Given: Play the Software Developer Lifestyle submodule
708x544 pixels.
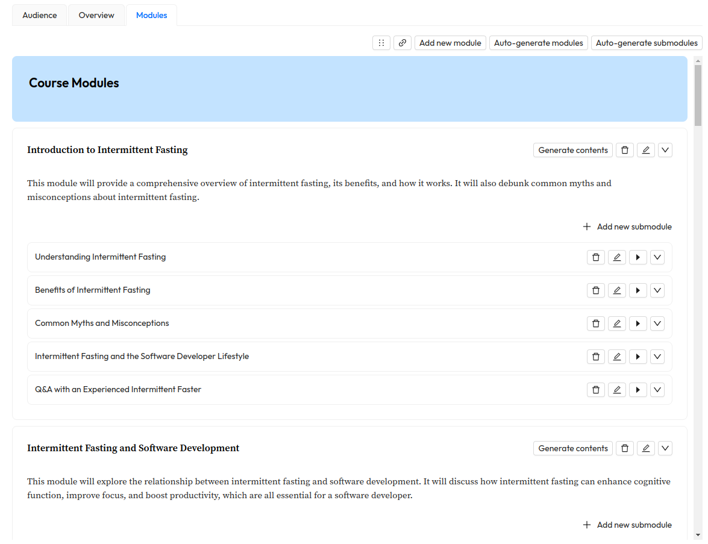Looking at the screenshot, I should [638, 357].
